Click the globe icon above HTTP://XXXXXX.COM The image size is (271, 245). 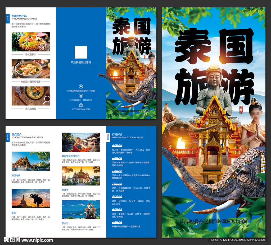(81, 105)
